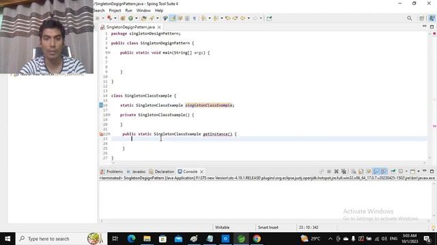Collapse the main method fold marker at line 5
Viewport: 437px width, 245px height.
[109, 53]
